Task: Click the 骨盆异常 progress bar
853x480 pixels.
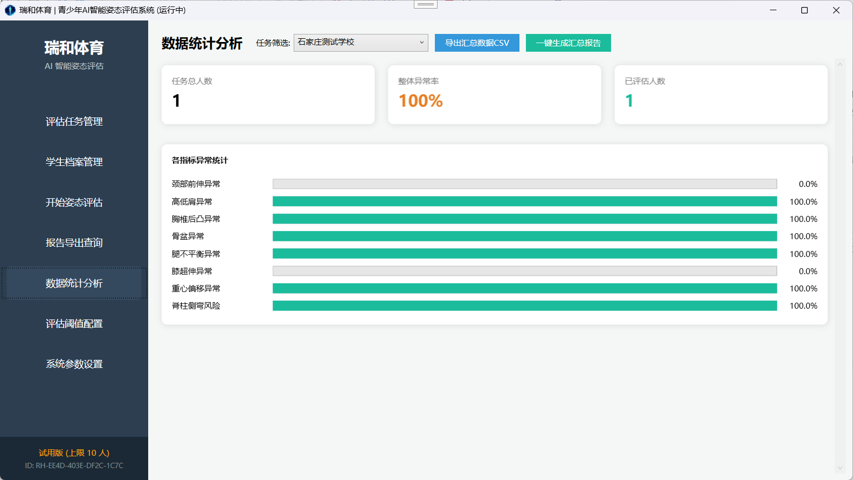Action: click(x=525, y=236)
